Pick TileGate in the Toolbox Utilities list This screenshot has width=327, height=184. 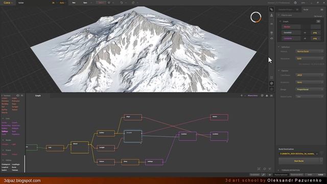tap(15, 170)
